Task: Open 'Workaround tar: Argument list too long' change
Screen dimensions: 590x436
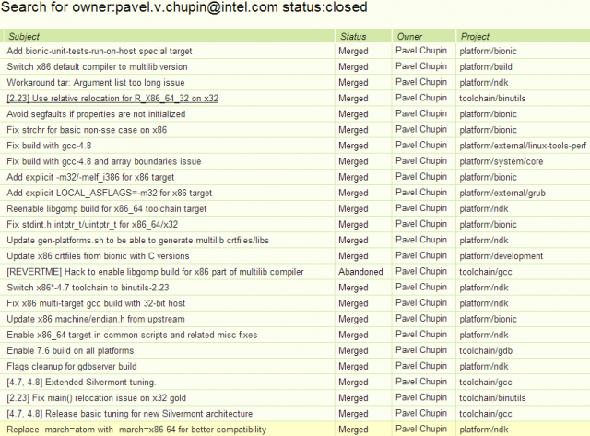Action: (96, 83)
